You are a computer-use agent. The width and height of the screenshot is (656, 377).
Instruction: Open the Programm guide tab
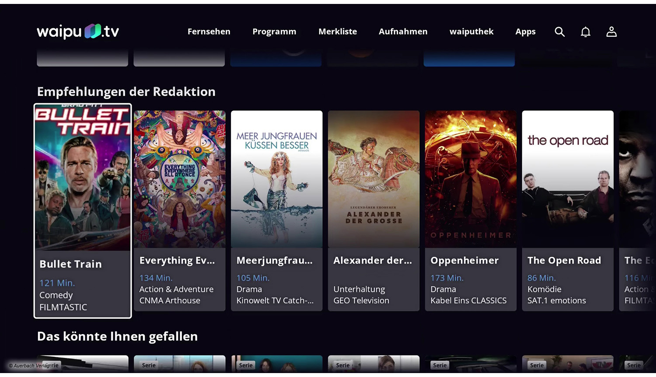click(x=274, y=31)
